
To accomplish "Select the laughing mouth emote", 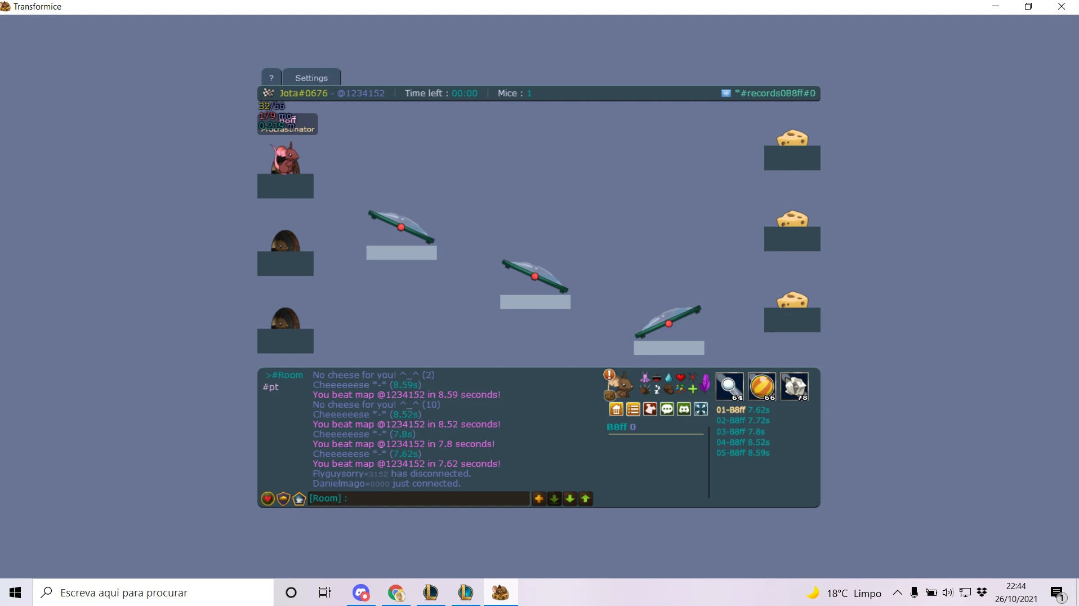I will pos(657,378).
